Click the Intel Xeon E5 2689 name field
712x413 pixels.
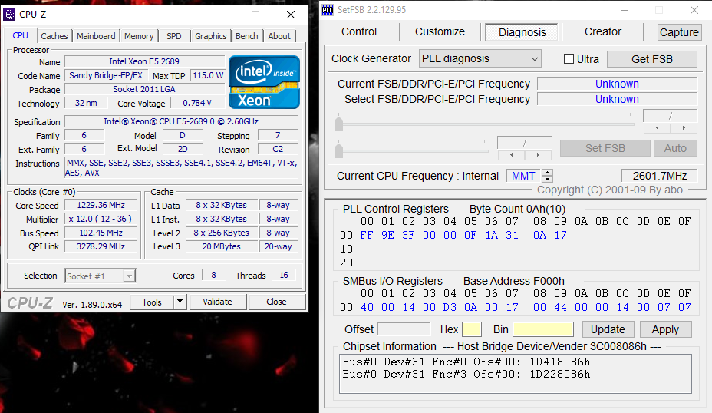click(144, 61)
